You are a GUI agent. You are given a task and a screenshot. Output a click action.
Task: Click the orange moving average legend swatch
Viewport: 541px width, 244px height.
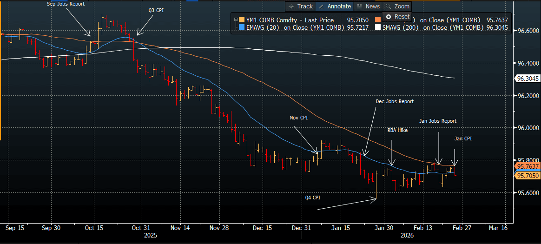[377, 20]
